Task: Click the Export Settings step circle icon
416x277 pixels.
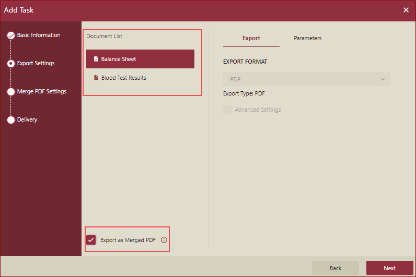Action: [10, 64]
